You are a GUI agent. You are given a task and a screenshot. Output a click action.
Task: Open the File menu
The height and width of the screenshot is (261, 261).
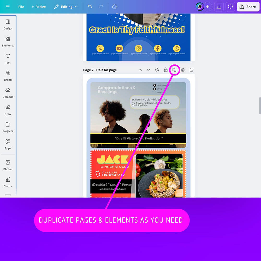21,7
